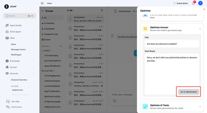Collapse the Inbox submenu chevron
The width and height of the screenshot is (207, 113).
tap(33, 38)
